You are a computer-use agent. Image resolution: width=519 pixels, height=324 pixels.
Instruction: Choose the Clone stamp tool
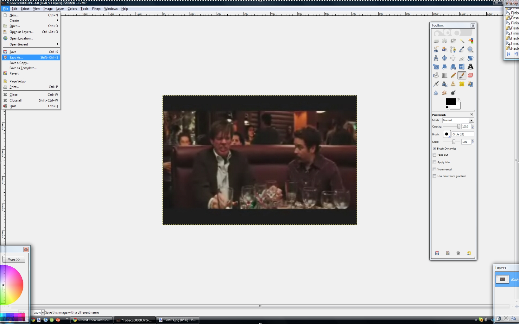pos(453,84)
